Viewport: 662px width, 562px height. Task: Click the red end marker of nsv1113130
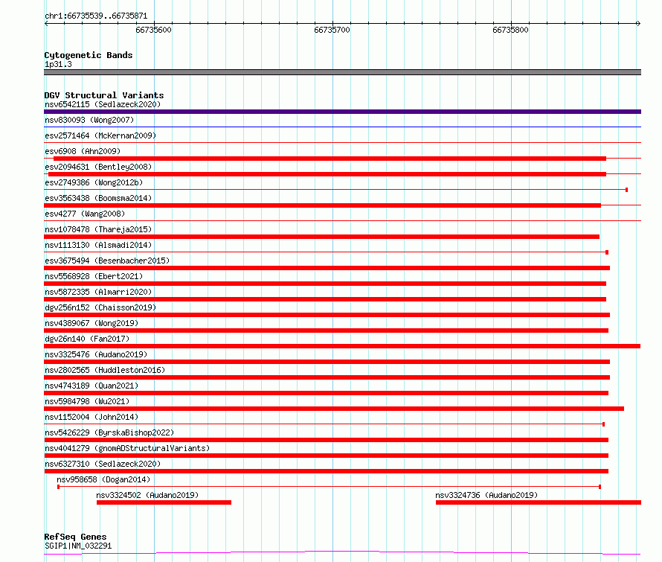click(x=607, y=252)
